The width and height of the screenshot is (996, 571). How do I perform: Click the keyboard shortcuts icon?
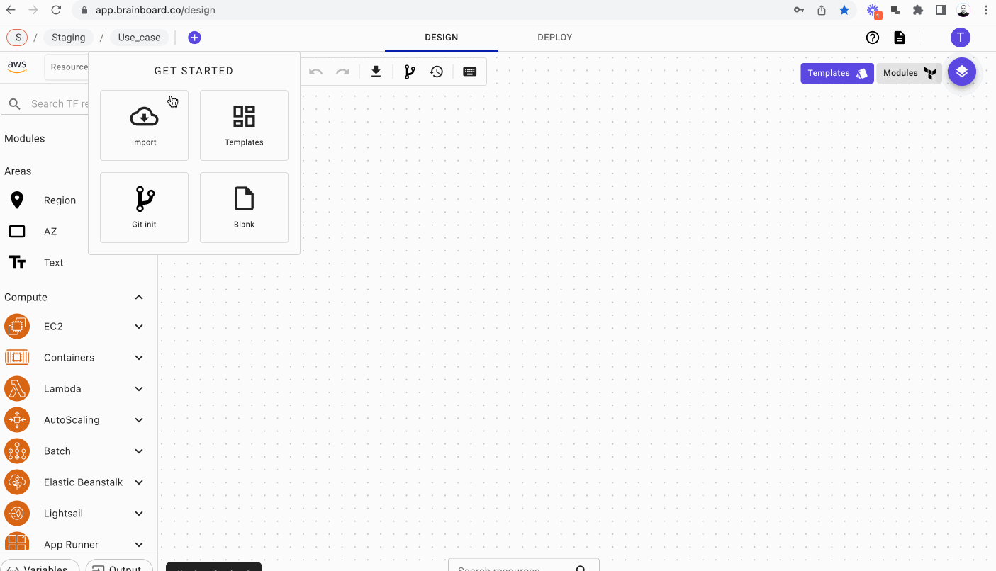click(469, 72)
